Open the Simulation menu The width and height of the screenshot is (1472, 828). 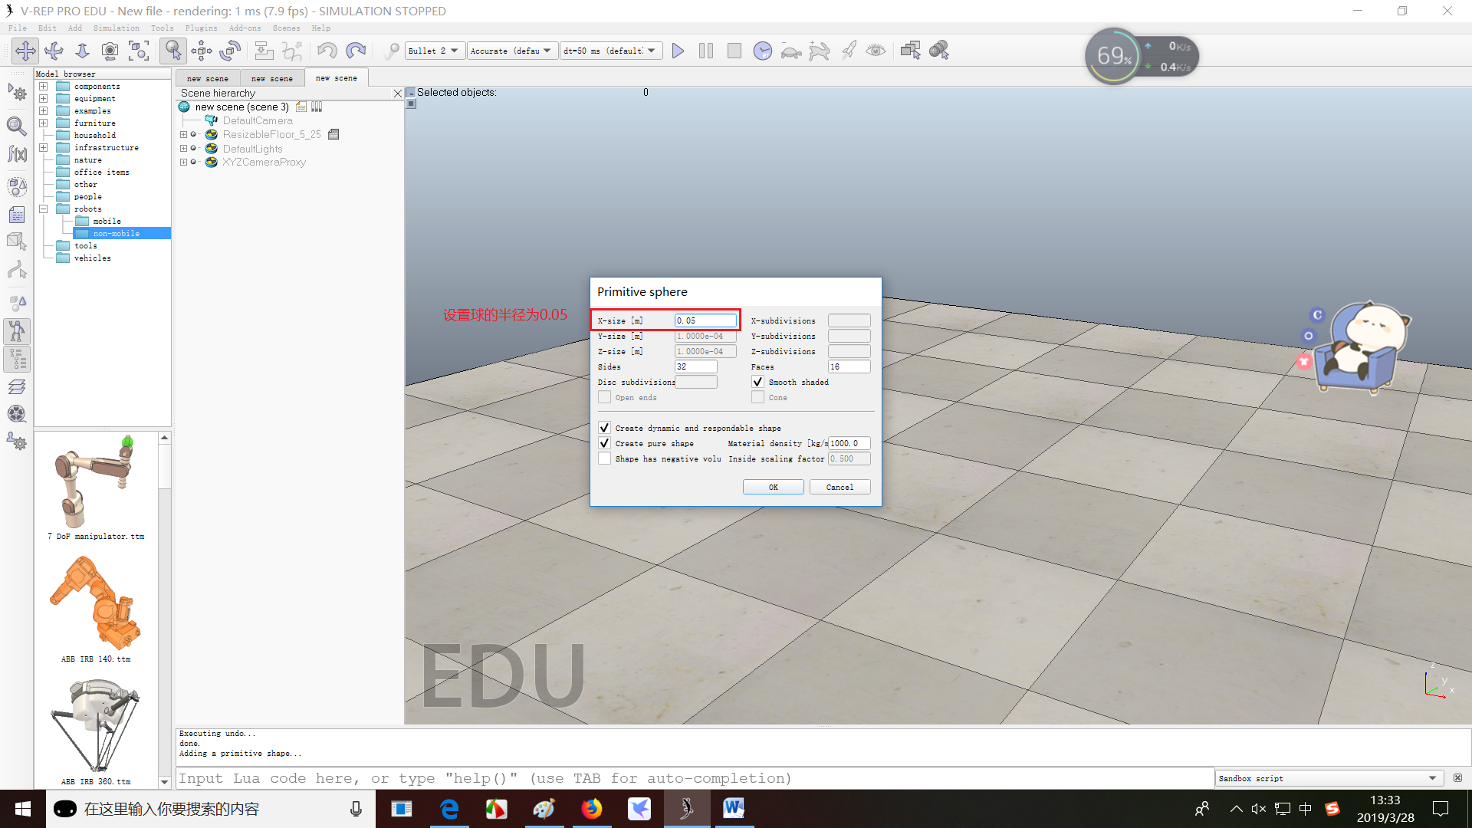click(116, 28)
